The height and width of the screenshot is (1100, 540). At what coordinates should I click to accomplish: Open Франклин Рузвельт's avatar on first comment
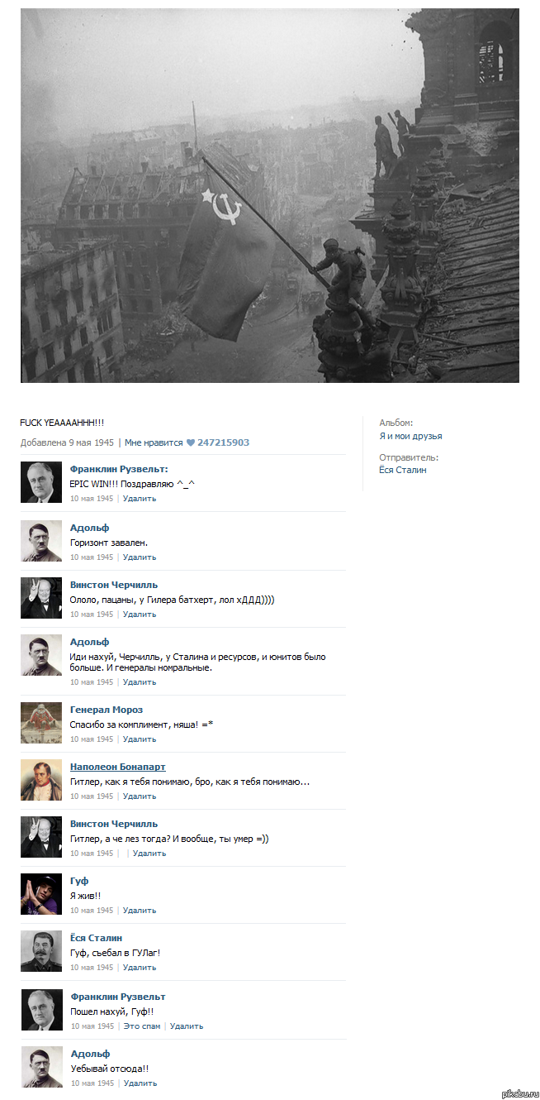click(41, 482)
